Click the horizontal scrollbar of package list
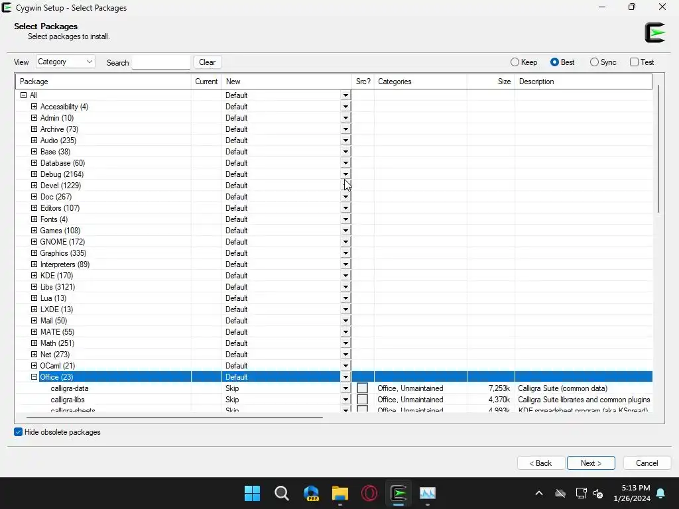 [174, 418]
